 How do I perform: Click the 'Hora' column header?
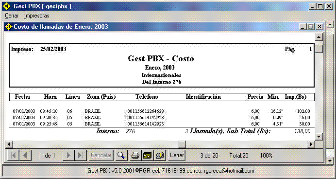pyautogui.click(x=50, y=97)
